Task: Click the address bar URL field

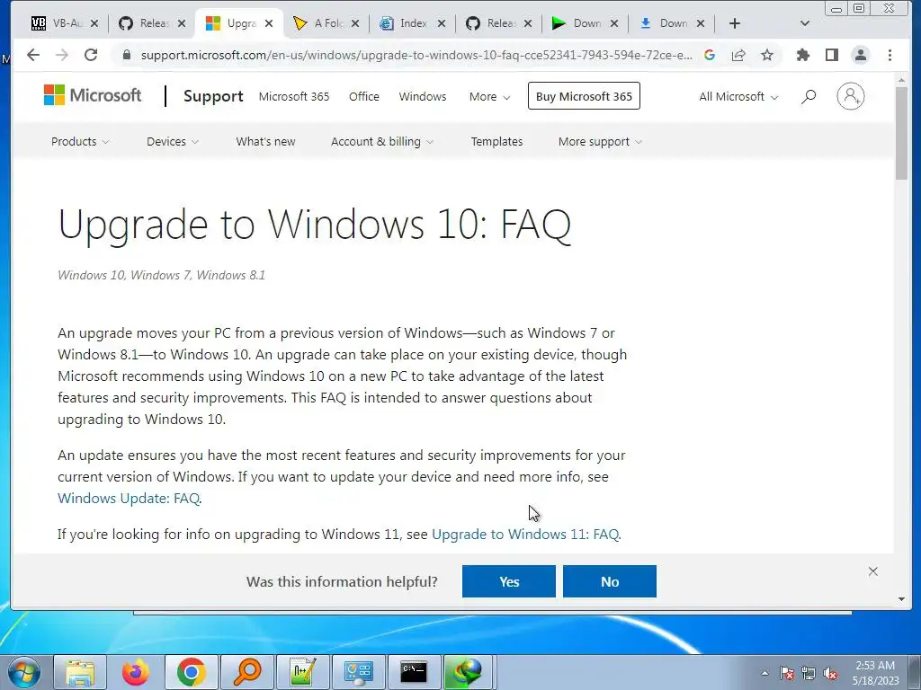Action: 416,55
